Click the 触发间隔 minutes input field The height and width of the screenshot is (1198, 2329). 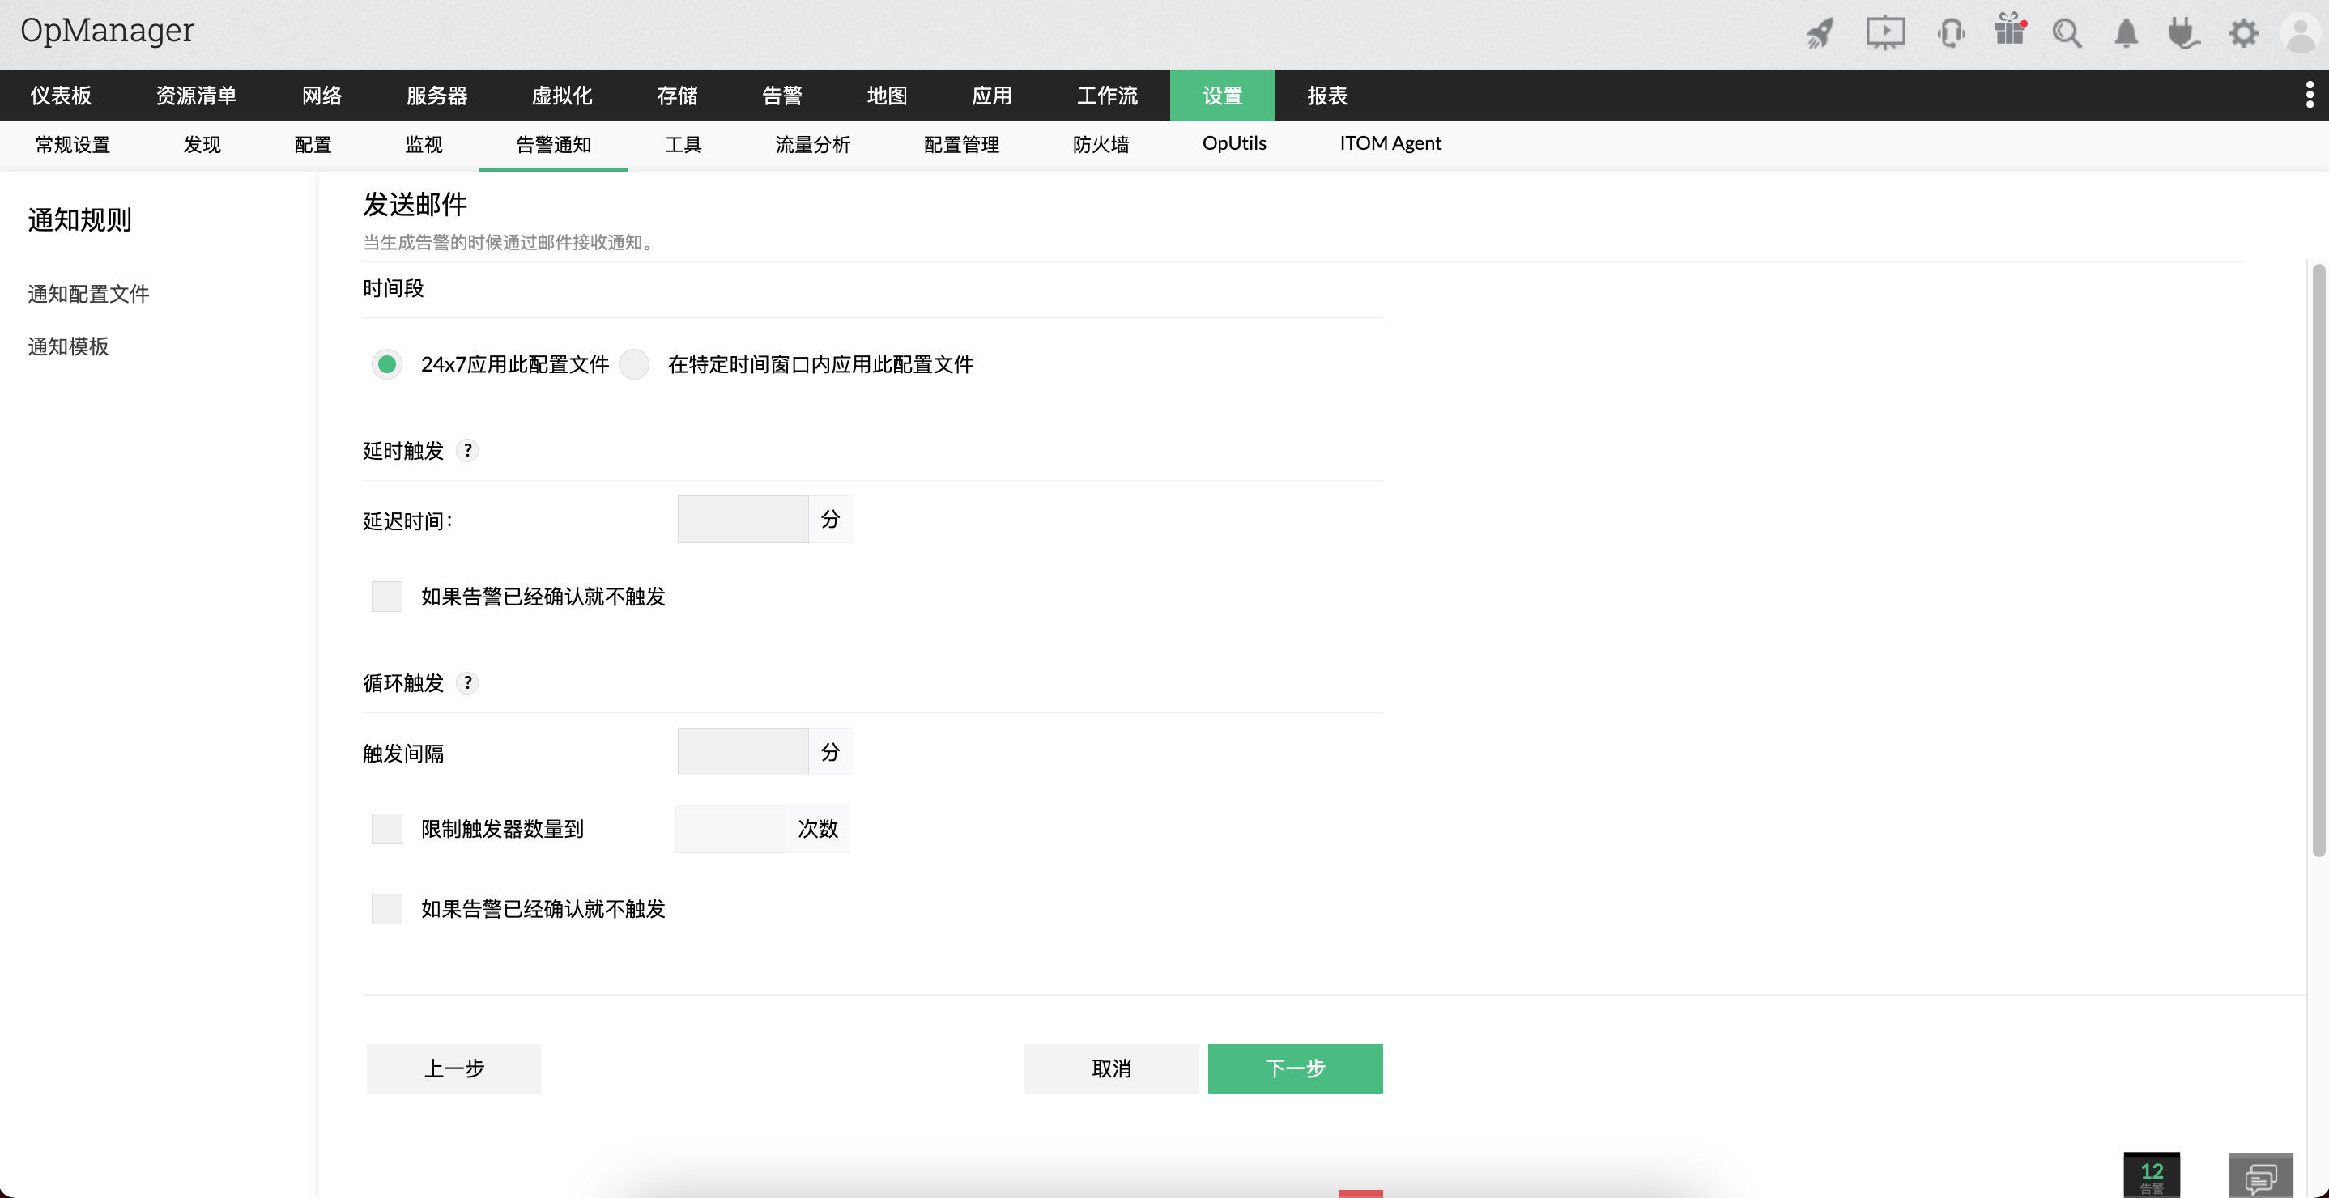(743, 752)
